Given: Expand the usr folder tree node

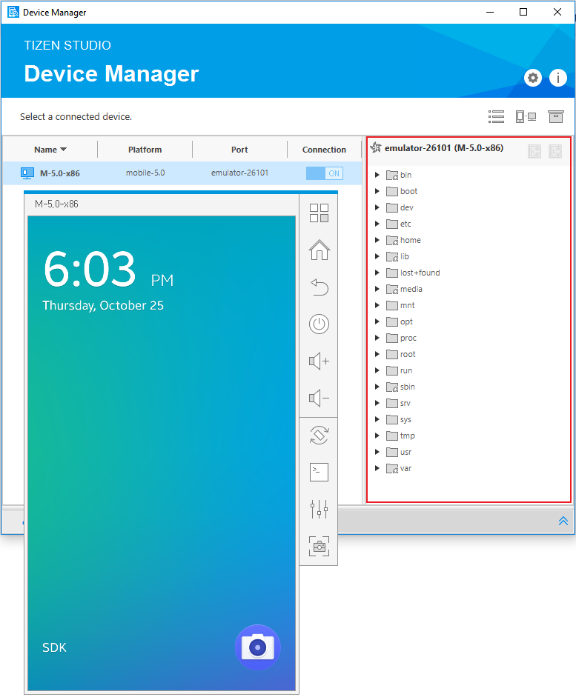Looking at the screenshot, I should pos(377,452).
